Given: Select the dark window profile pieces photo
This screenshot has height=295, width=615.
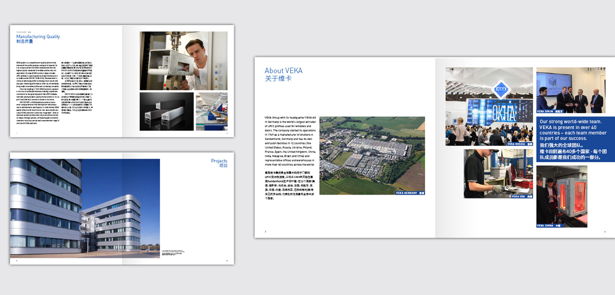Looking at the screenshot, I should (167, 111).
